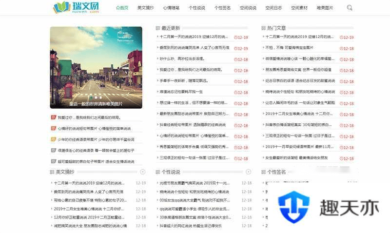Click the 瑞文网 book logo
Screen dimensions: 390x233
point(76,7)
